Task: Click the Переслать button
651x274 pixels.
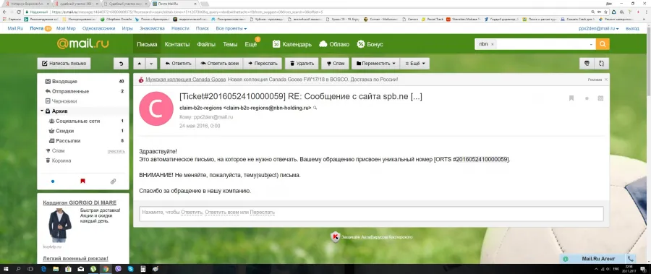Action: pos(263,64)
